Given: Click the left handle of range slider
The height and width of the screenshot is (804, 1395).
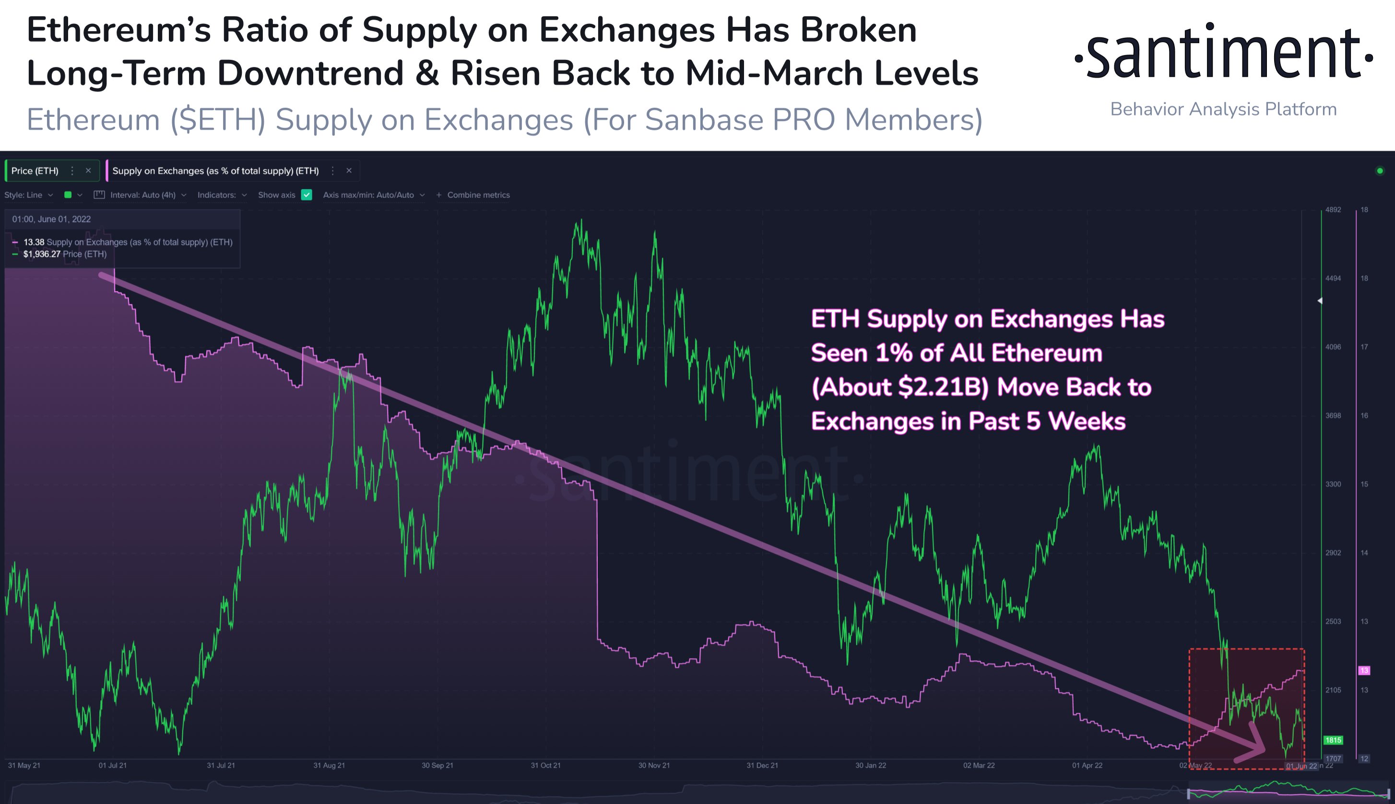Looking at the screenshot, I should click(x=1189, y=794).
